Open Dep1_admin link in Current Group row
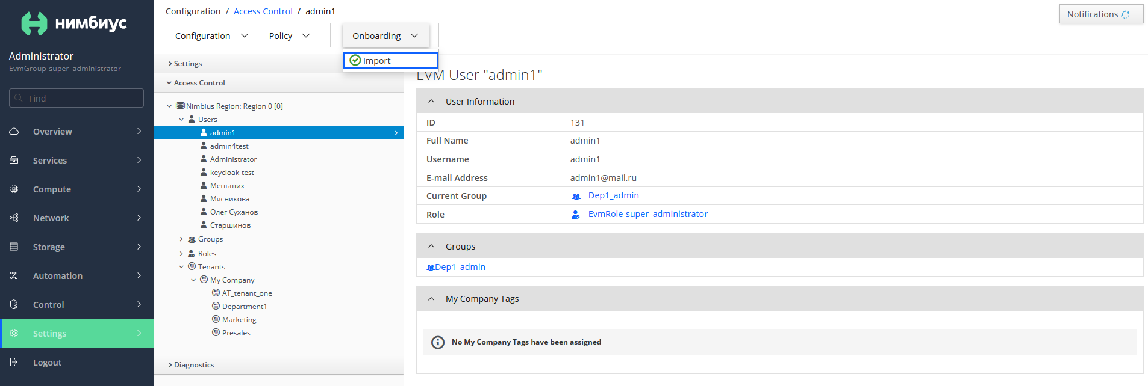Screen dimensions: 1148x386 point(614,195)
